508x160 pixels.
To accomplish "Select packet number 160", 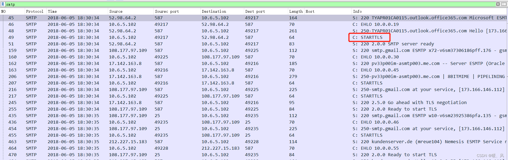I will 12,57.
